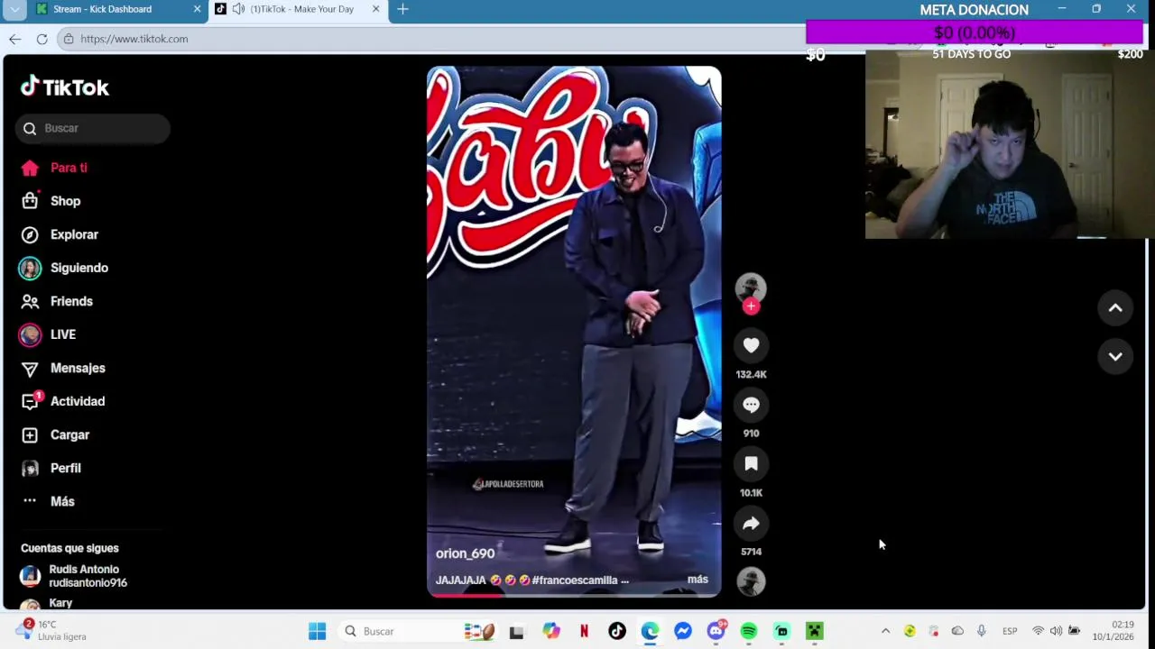Go to next video with the down arrow
The height and width of the screenshot is (649, 1155).
pos(1115,357)
